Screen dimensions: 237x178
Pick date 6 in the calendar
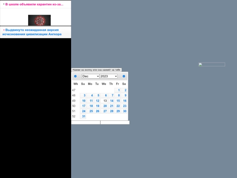click(x=104, y=95)
